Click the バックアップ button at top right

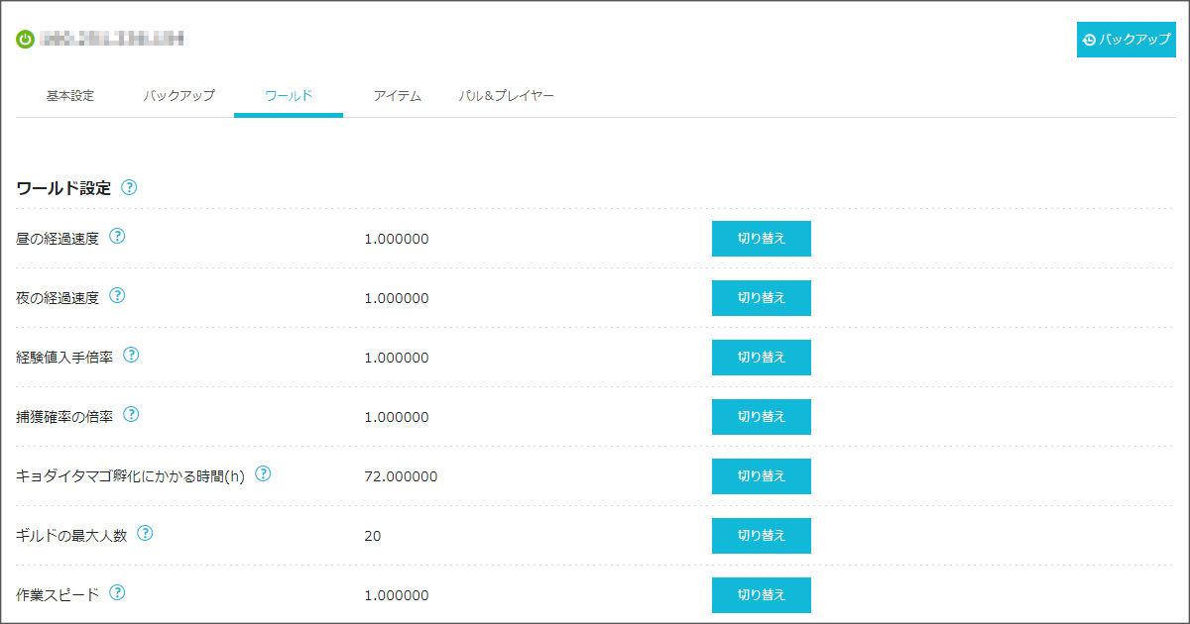point(1127,40)
